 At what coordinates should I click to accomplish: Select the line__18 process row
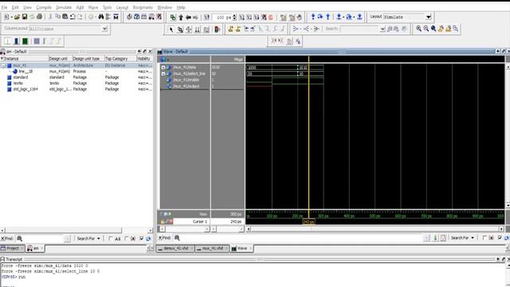coord(76,71)
